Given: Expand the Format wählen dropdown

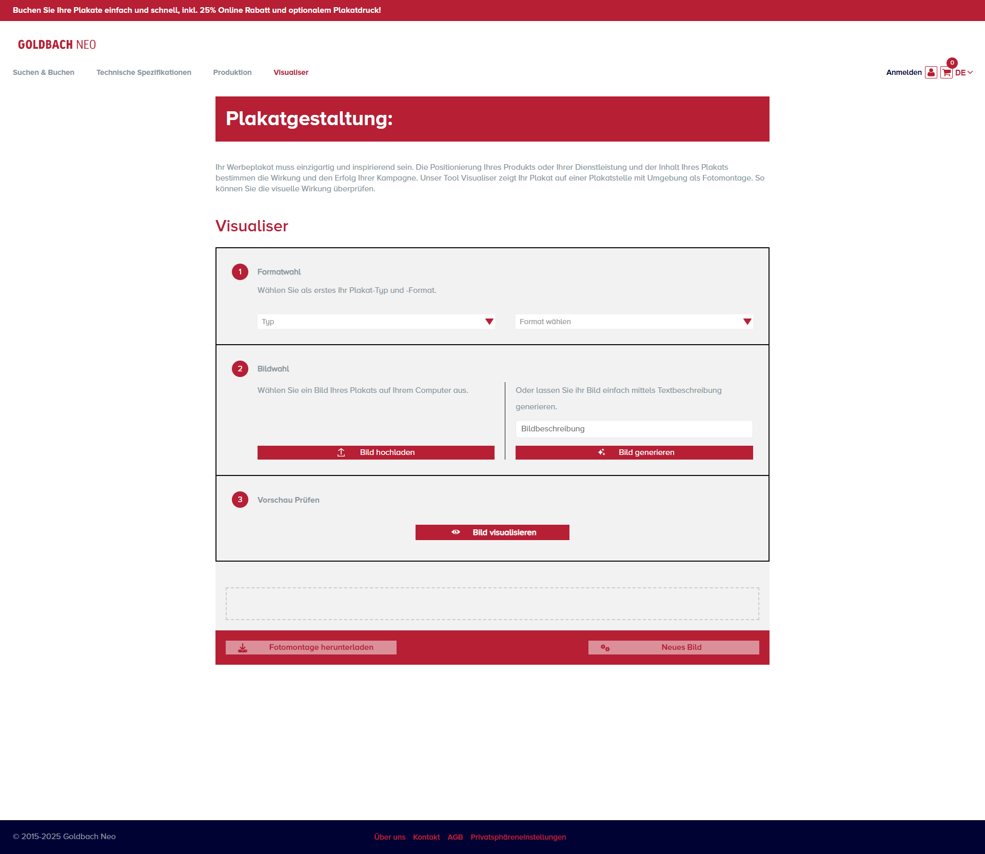Looking at the screenshot, I should click(634, 322).
